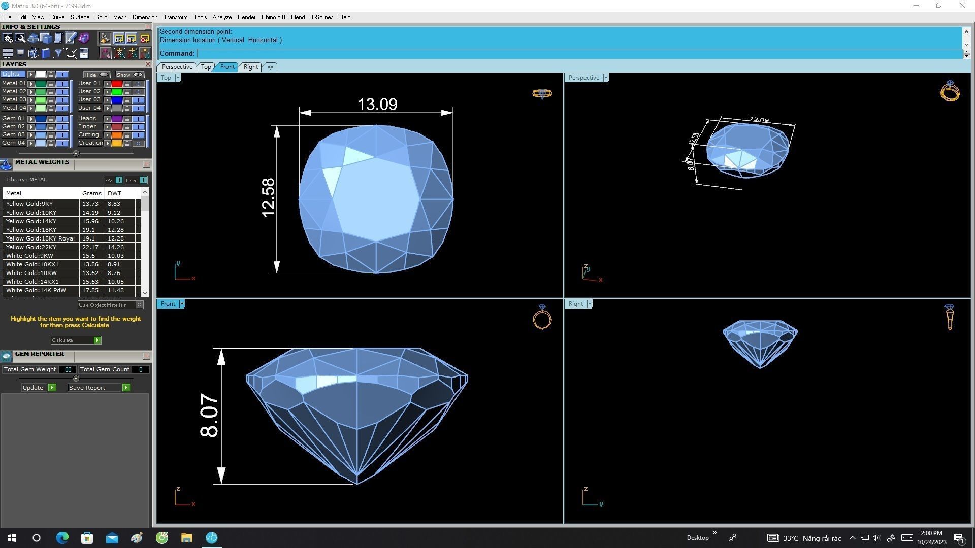Image resolution: width=975 pixels, height=548 pixels.
Task: Toggle the Metal 01 layer on/off switch
Action: [x=62, y=84]
